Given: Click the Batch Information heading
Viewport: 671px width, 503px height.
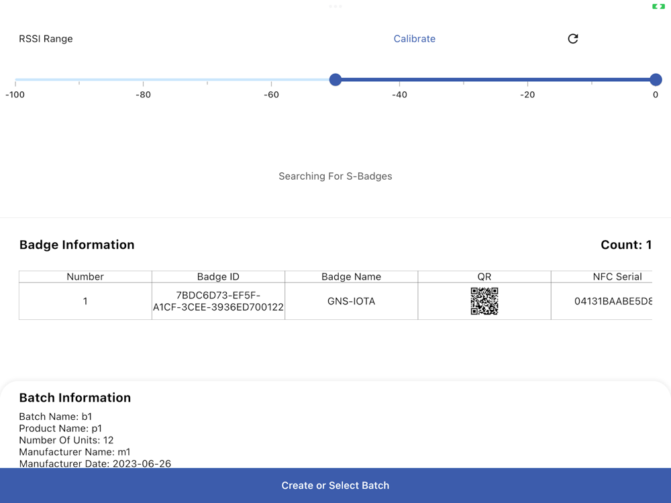Looking at the screenshot, I should pos(75,398).
